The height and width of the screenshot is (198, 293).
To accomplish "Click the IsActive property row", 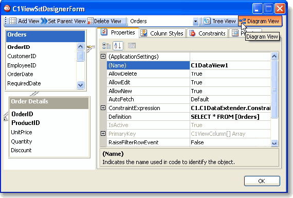I will 189,125.
